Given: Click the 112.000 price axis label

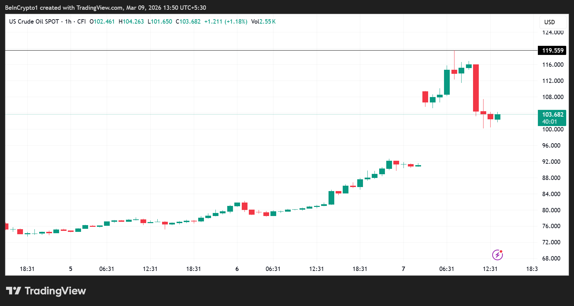Looking at the screenshot, I should pyautogui.click(x=553, y=81).
